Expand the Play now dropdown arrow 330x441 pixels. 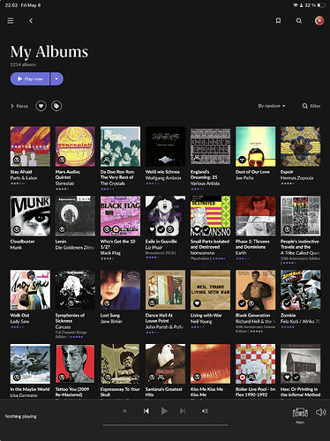pyautogui.click(x=56, y=78)
